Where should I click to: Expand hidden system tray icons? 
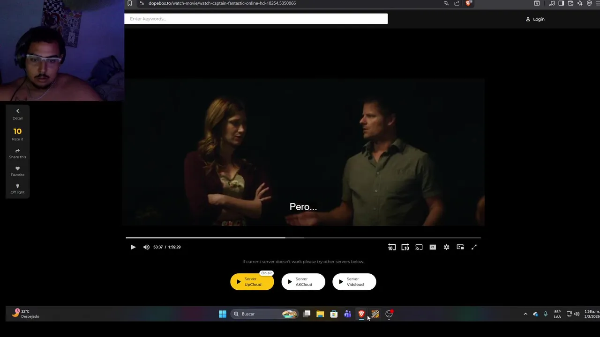point(525,314)
